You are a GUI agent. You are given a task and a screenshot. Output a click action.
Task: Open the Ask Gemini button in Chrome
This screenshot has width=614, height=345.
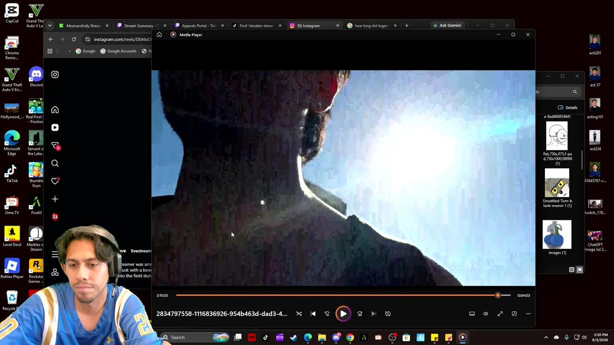pyautogui.click(x=446, y=25)
